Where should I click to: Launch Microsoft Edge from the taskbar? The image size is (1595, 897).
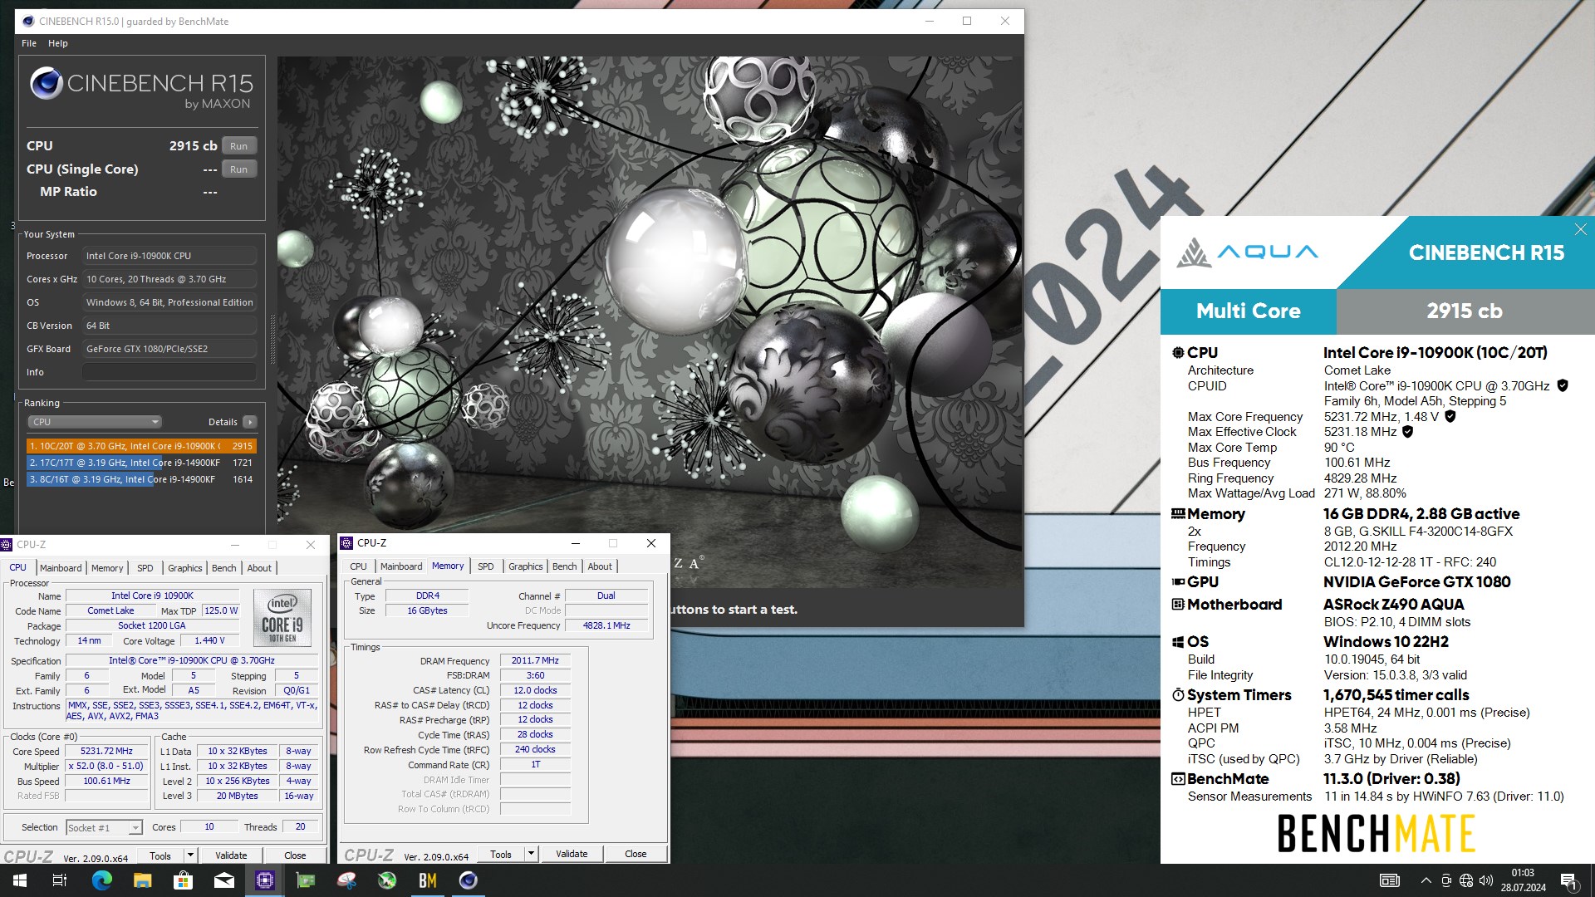[x=101, y=880]
